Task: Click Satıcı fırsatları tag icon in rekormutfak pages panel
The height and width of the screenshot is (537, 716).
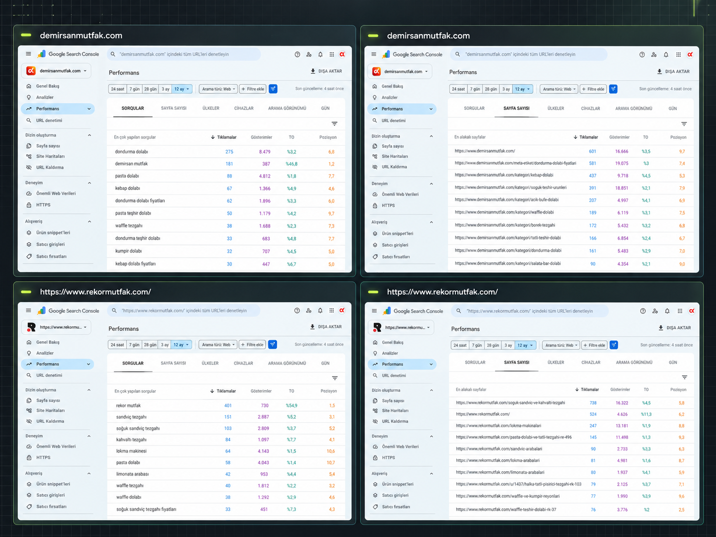Action: (375, 507)
